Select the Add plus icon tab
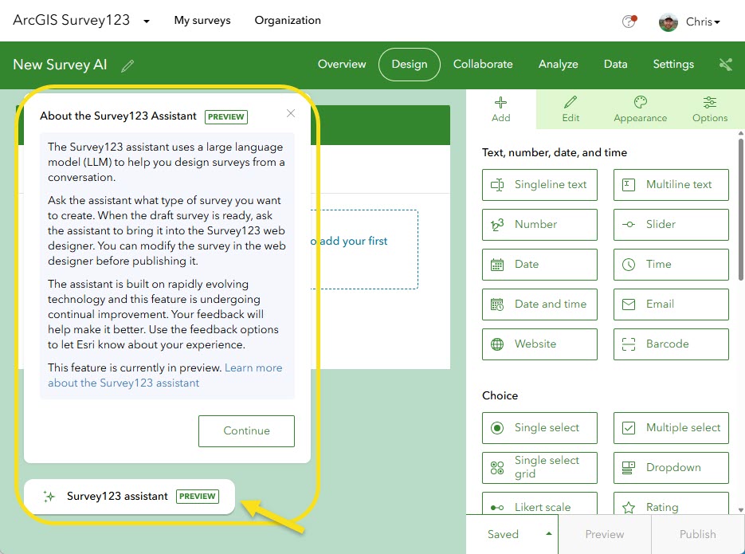Screen dimensions: 745x554 pyautogui.click(x=501, y=110)
